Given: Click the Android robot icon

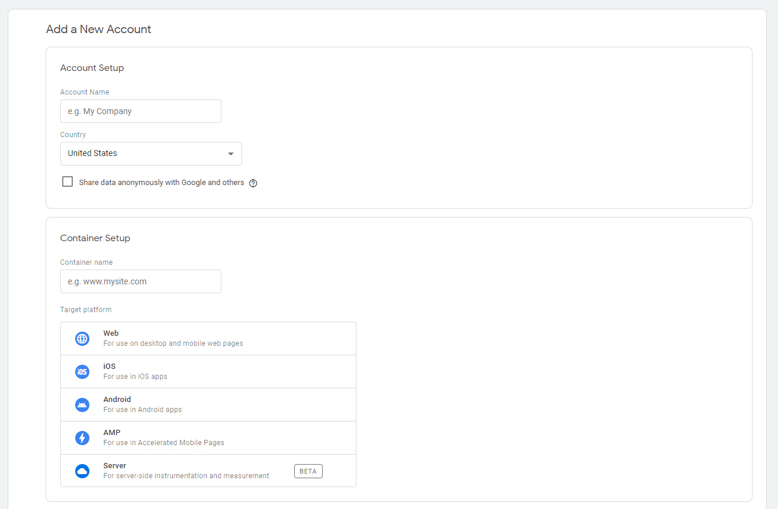Looking at the screenshot, I should (x=82, y=405).
